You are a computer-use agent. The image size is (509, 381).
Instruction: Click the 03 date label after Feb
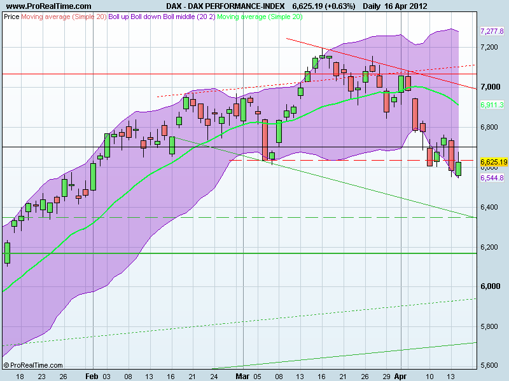106,377
